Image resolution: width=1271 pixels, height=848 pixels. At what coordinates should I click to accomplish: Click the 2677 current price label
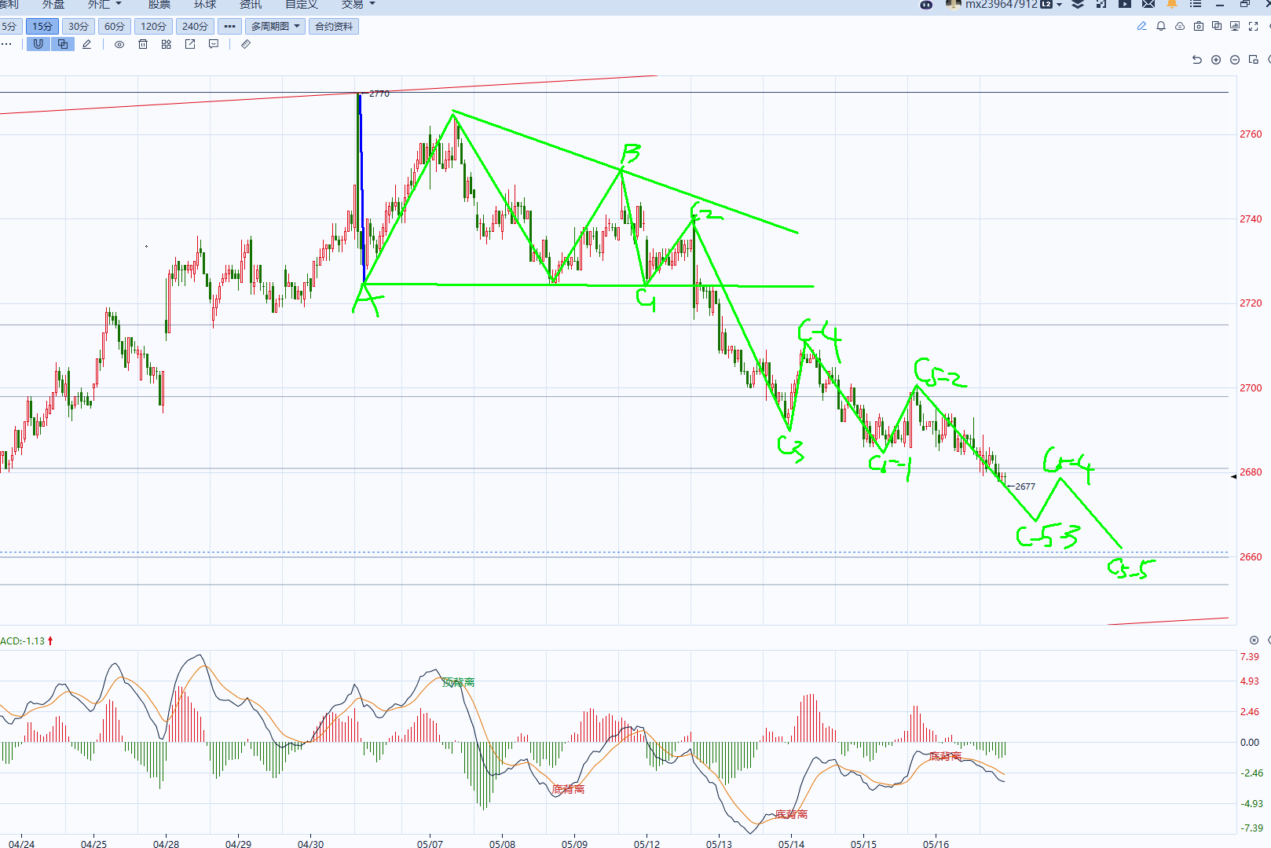[1025, 486]
